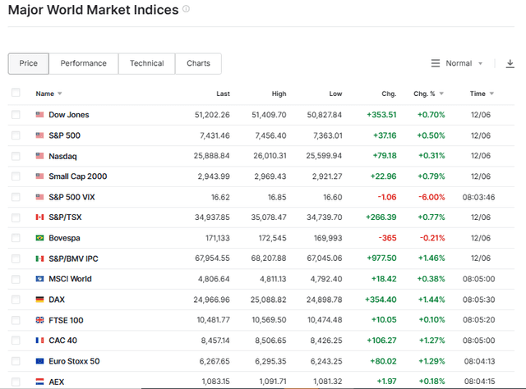526x389 pixels.
Task: Click the globe icon next to MSCI World
Action: click(x=39, y=279)
